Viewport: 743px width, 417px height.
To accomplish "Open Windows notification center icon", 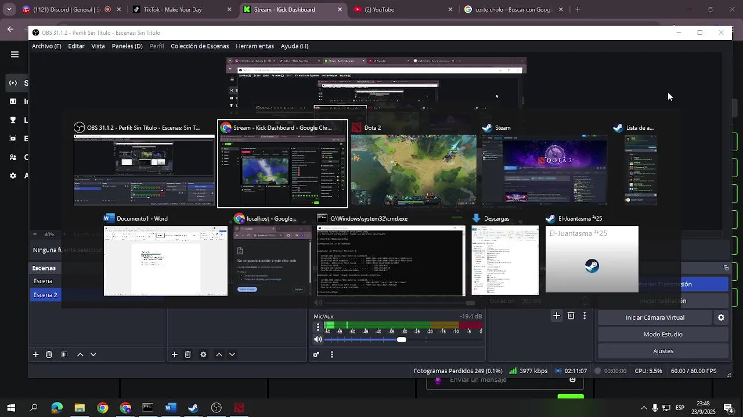I will [728, 408].
